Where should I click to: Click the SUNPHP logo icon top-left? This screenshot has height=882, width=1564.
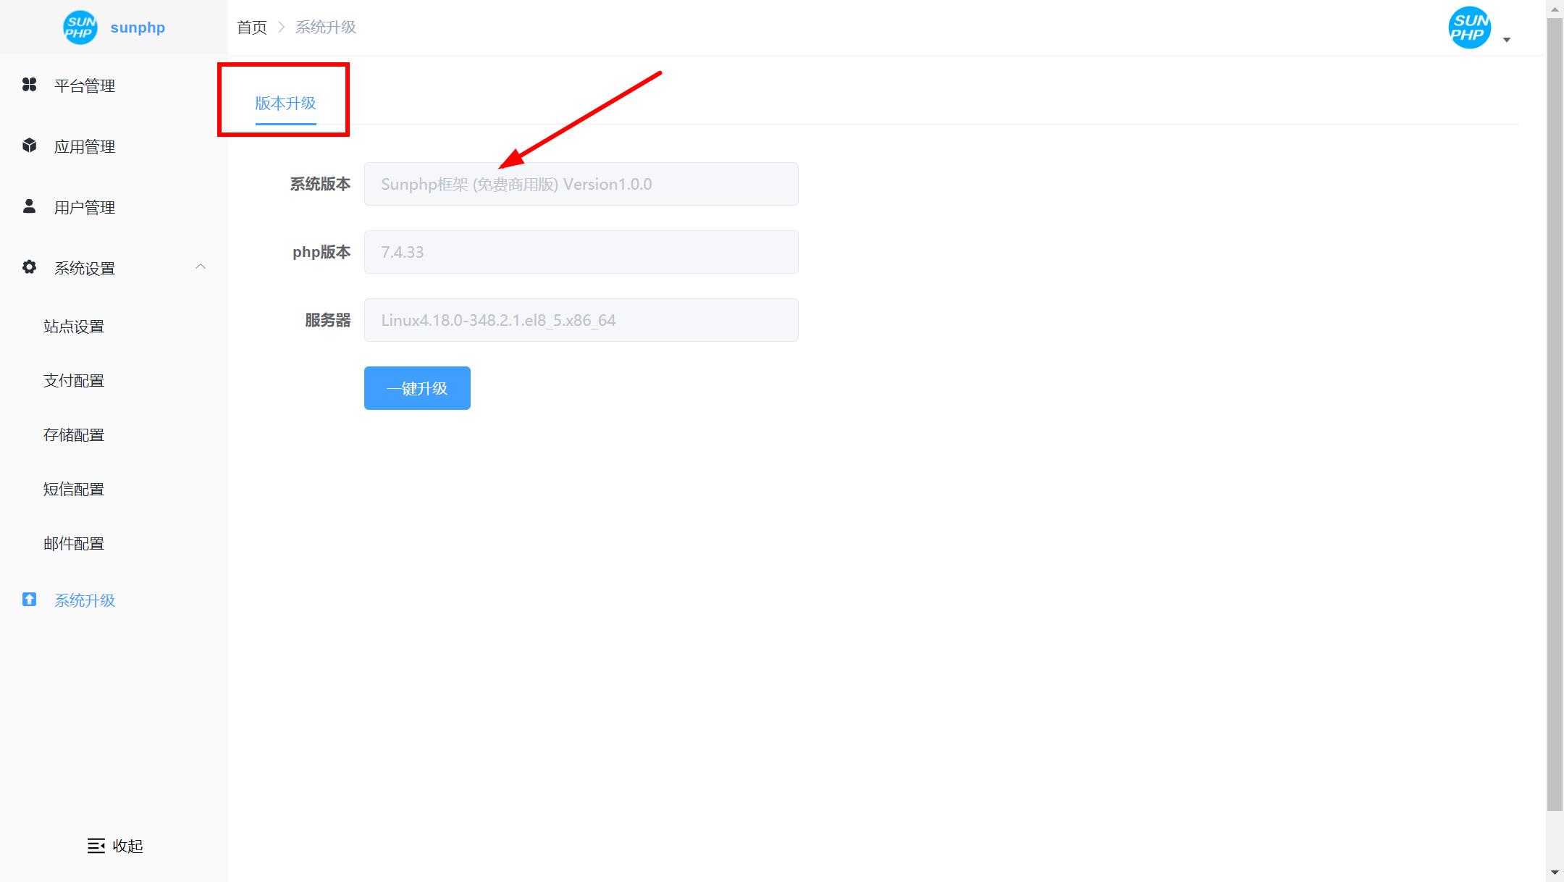80,27
